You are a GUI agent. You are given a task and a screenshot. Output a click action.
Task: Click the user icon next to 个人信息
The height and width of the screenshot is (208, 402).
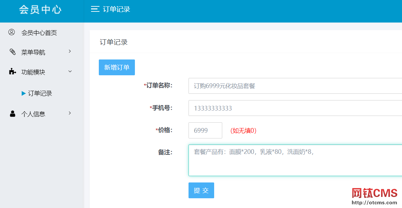click(x=12, y=114)
